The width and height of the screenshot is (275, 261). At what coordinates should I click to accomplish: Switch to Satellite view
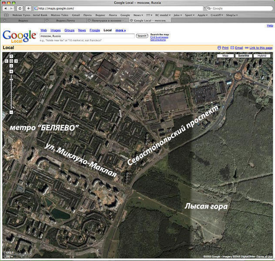[x=244, y=56]
